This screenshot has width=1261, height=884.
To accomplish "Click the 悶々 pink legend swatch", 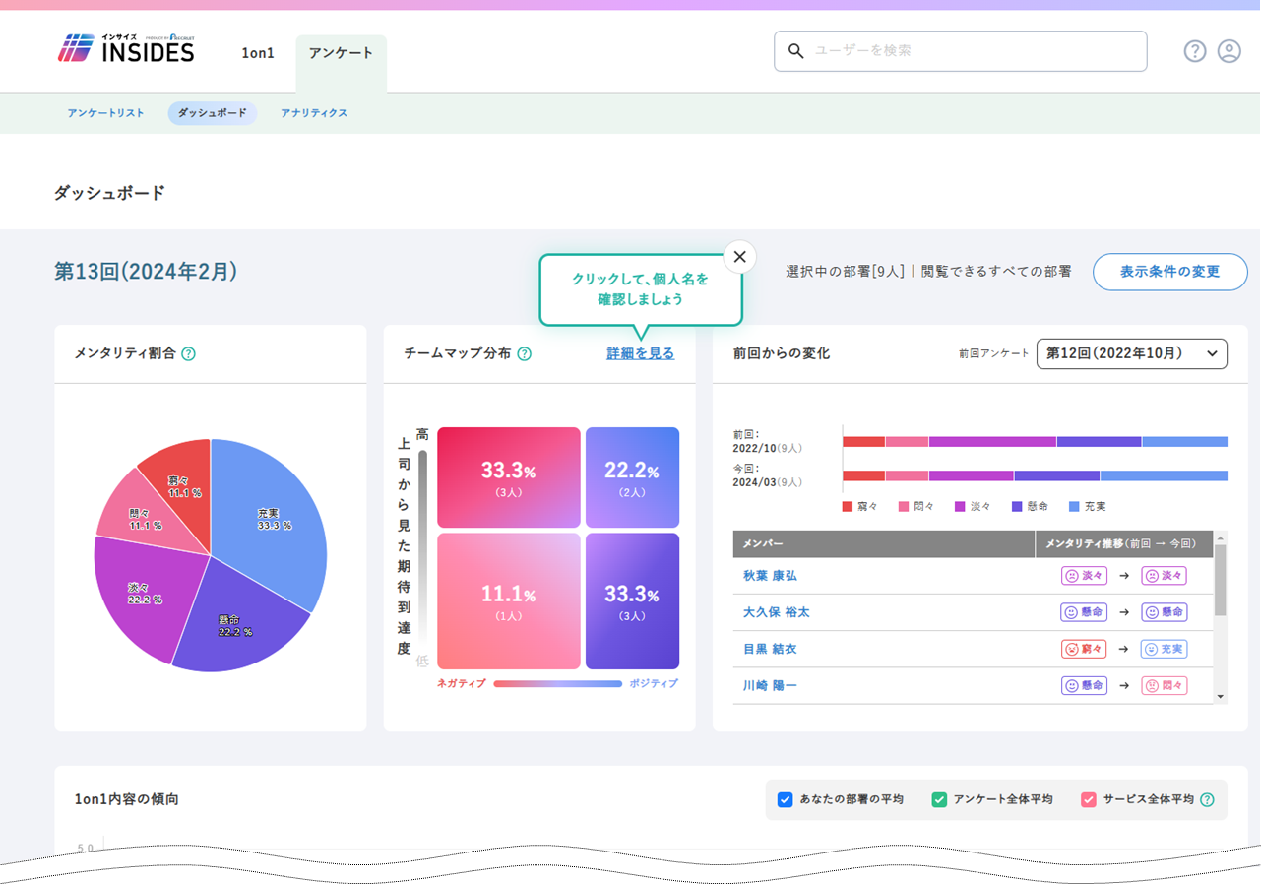I will click(904, 506).
